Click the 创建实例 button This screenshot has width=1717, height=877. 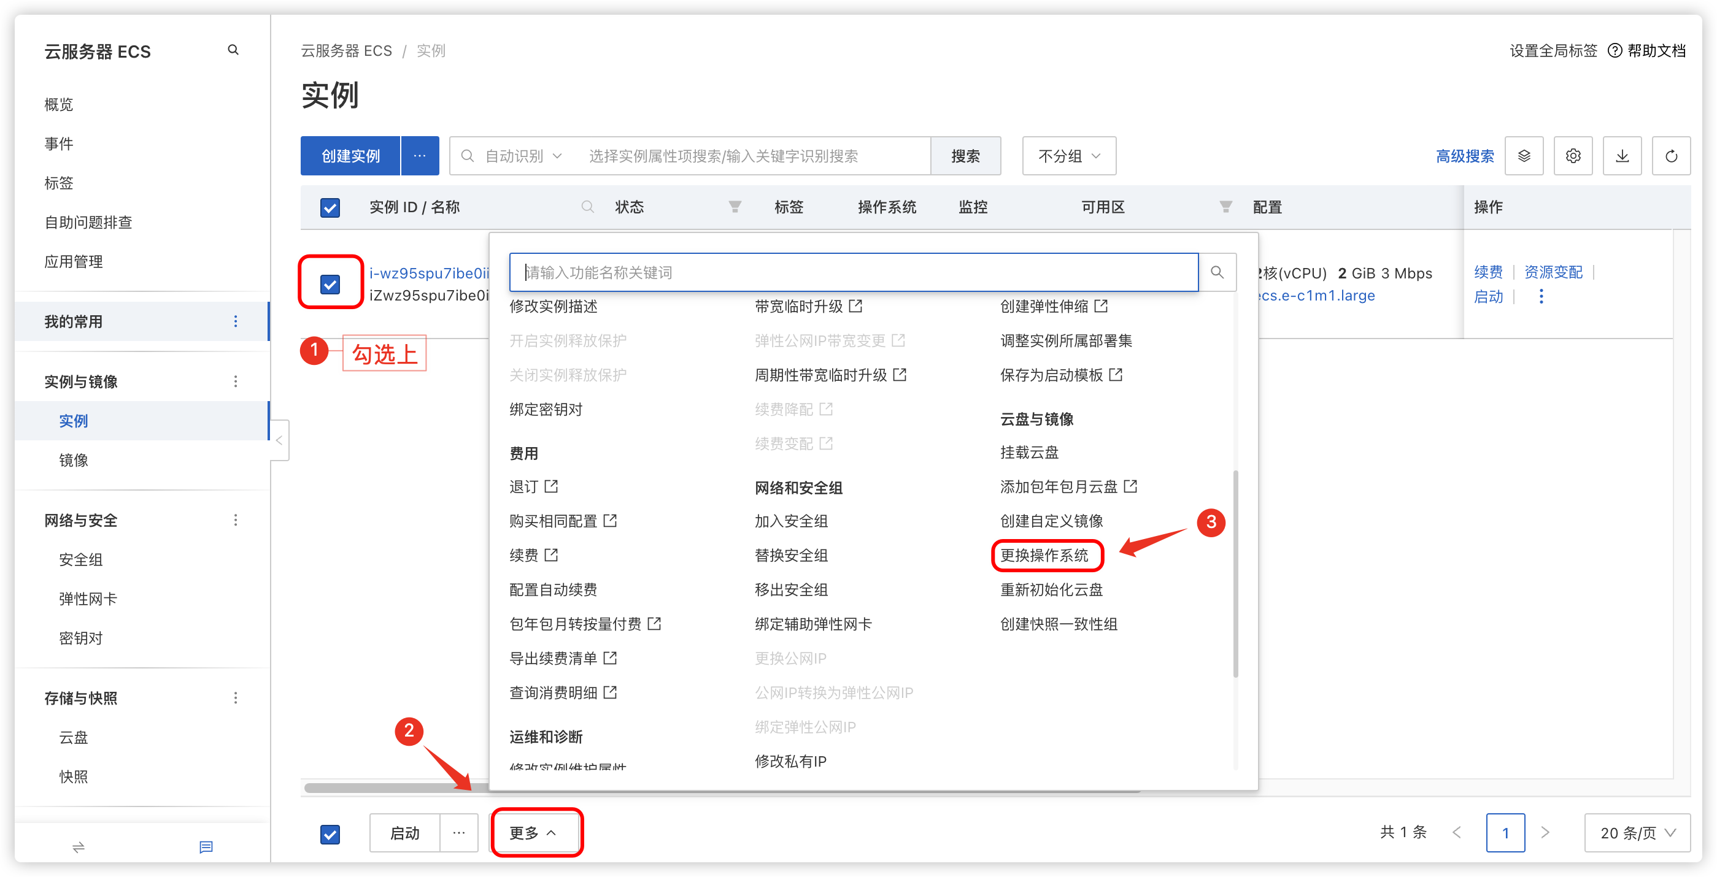[x=350, y=156]
